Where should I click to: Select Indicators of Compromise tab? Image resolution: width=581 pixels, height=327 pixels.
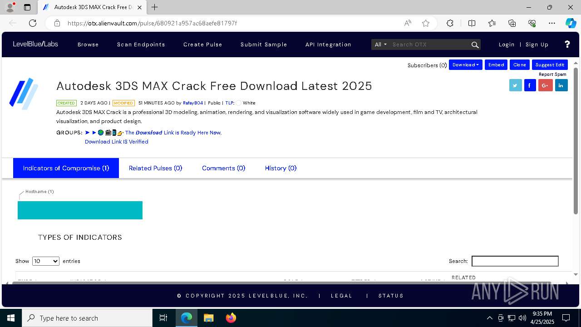pos(66,168)
